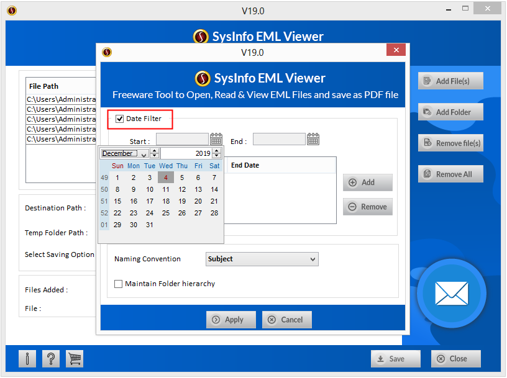Click week number 52 in calendar

tap(104, 213)
